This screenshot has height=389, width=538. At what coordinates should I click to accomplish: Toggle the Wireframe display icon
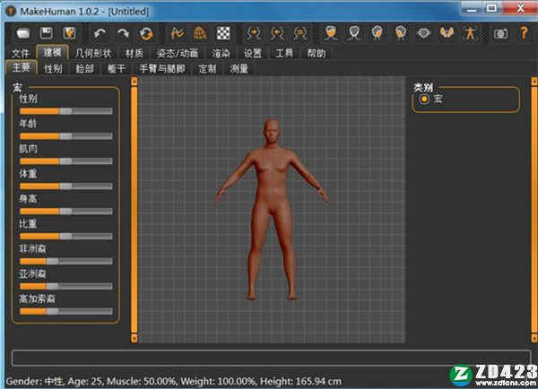click(200, 34)
